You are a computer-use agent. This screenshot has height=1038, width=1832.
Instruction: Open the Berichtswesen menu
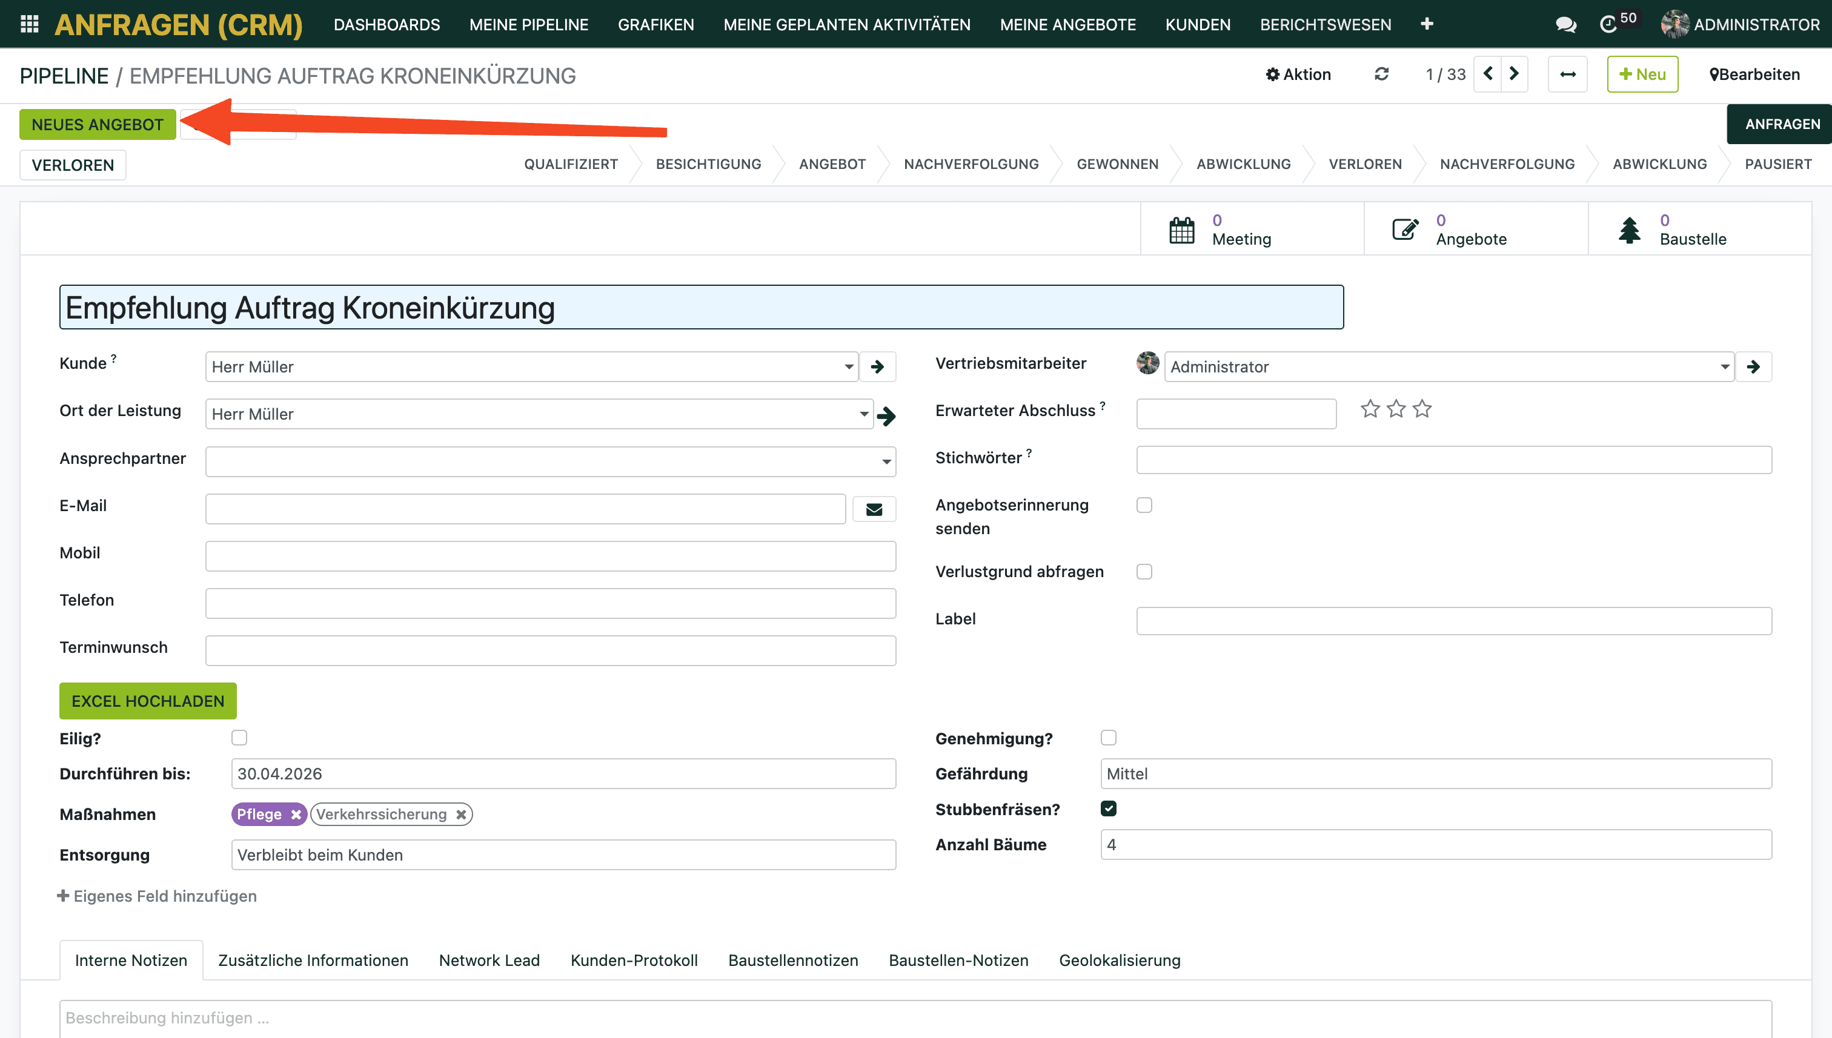(1325, 25)
